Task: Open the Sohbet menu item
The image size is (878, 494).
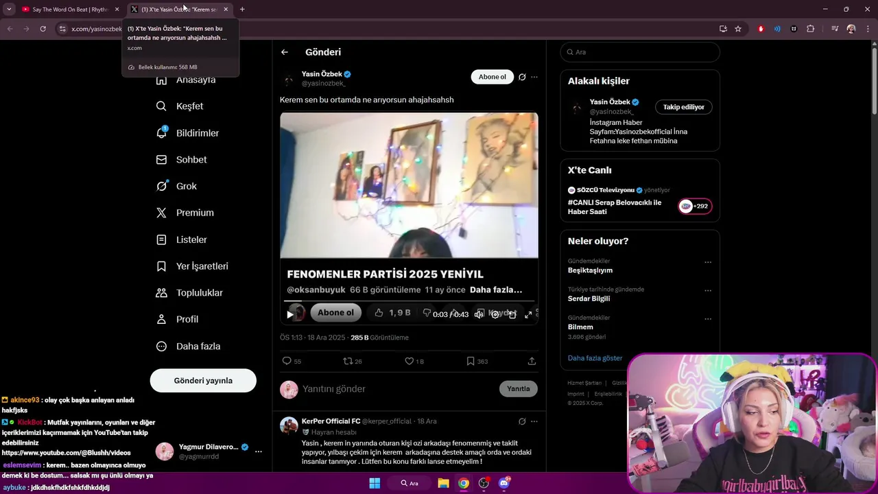Action: (x=182, y=159)
